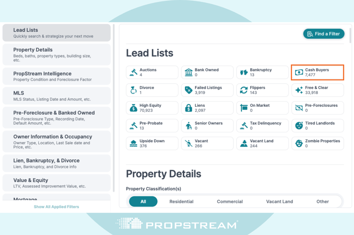The image size is (354, 235).
Task: Select the Zombie Properties face icon
Action: pos(299,144)
